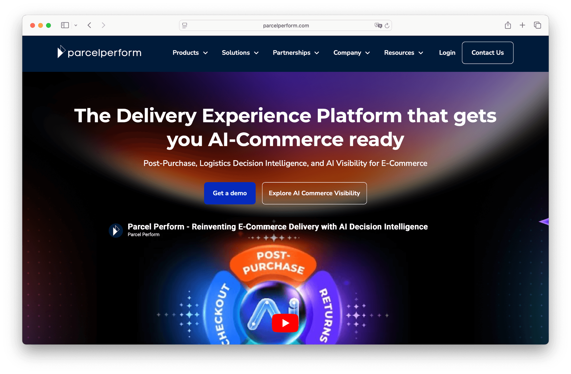Open the sidebar options dropdown arrow
Viewport: 571px width, 374px height.
[x=76, y=25]
